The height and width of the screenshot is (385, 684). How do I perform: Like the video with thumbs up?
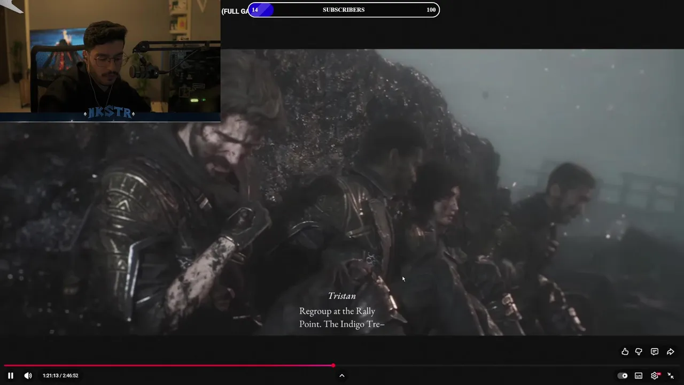[x=625, y=351]
